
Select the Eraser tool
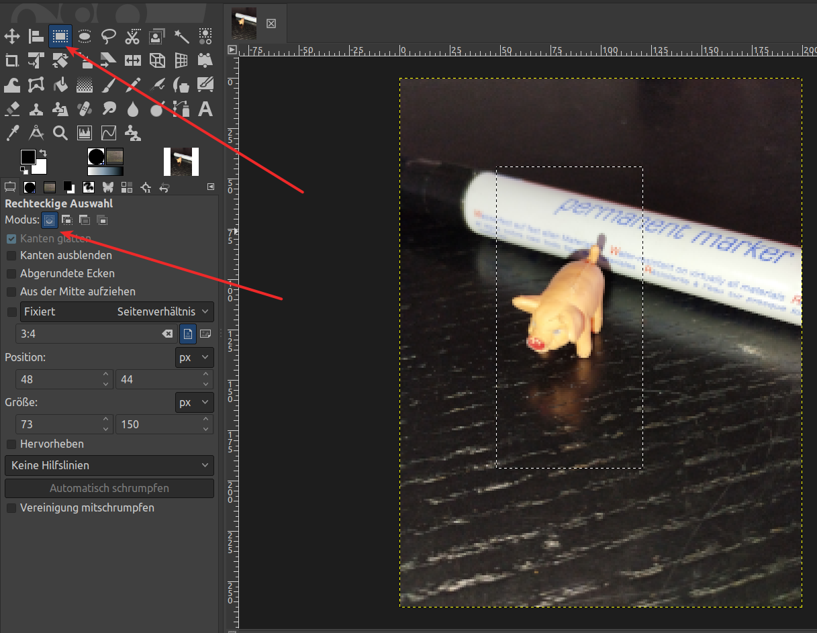pyautogui.click(x=12, y=109)
